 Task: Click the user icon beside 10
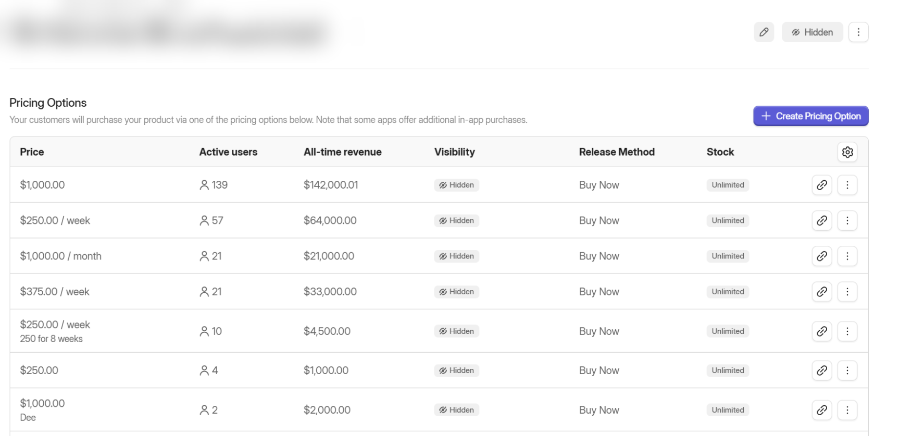204,331
